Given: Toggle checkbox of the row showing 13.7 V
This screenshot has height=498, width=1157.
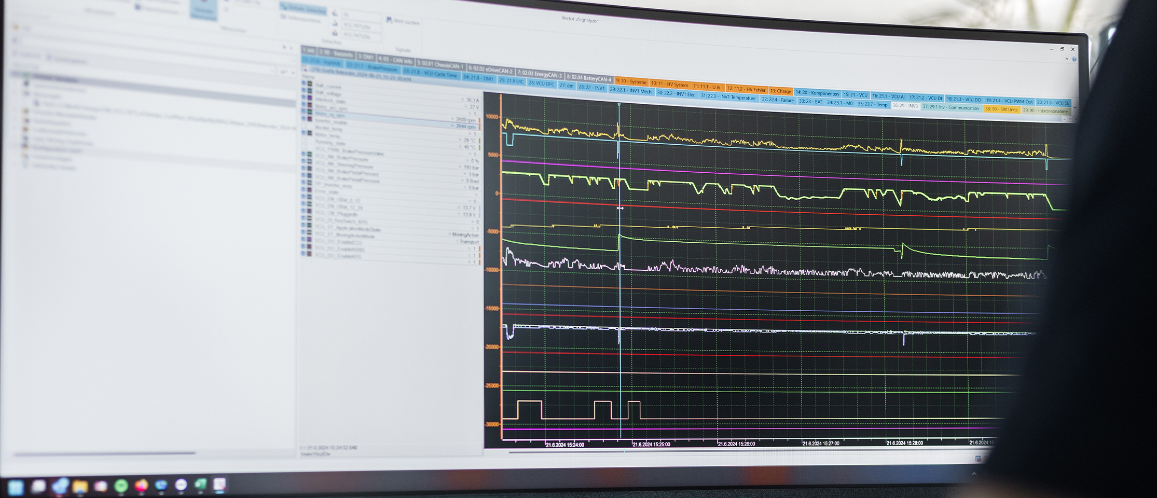Looking at the screenshot, I should pos(304,197).
